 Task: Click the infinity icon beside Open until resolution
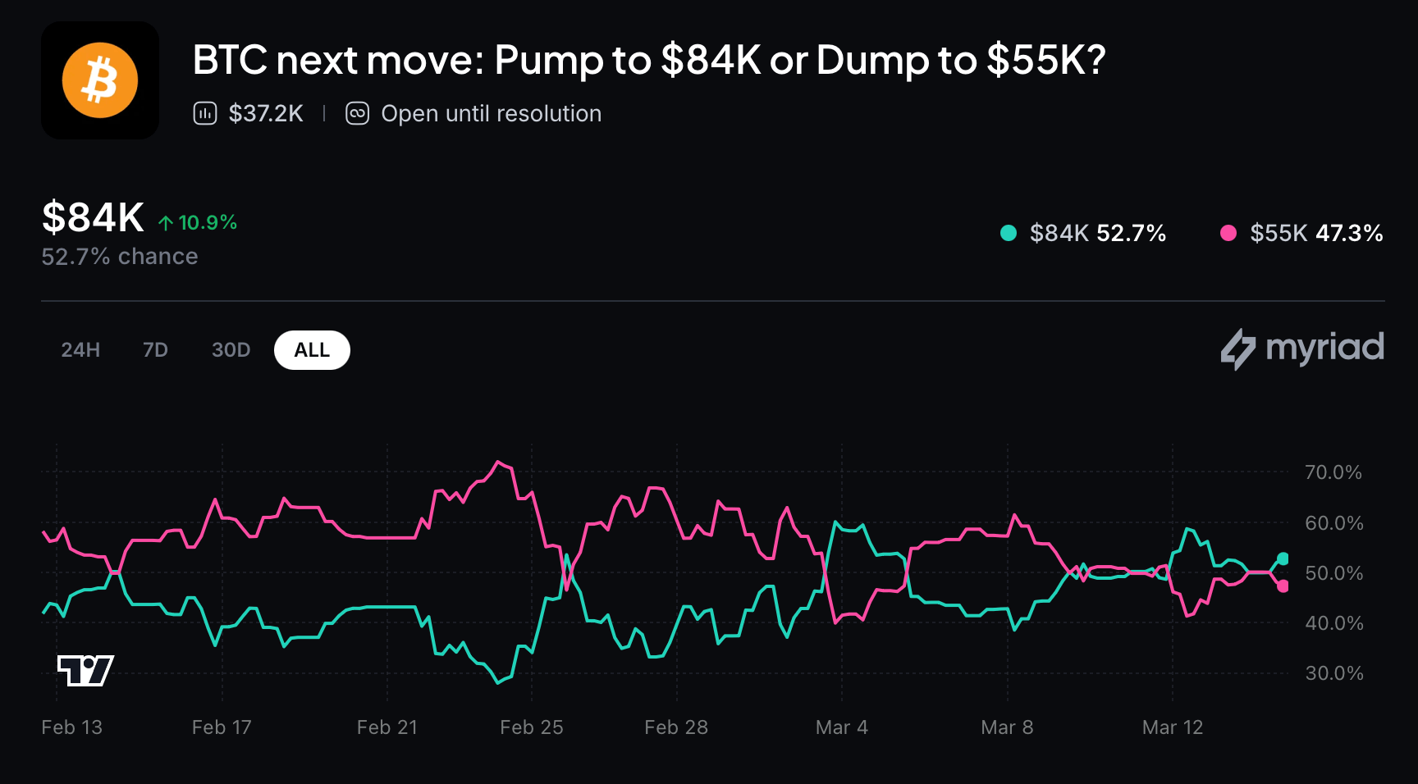pyautogui.click(x=357, y=113)
